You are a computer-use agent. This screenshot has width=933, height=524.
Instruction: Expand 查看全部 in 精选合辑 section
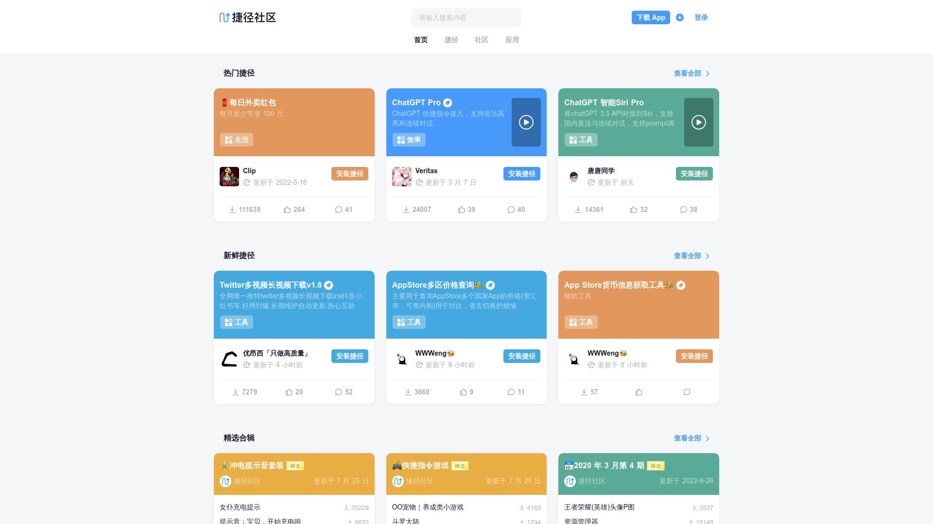(x=691, y=438)
